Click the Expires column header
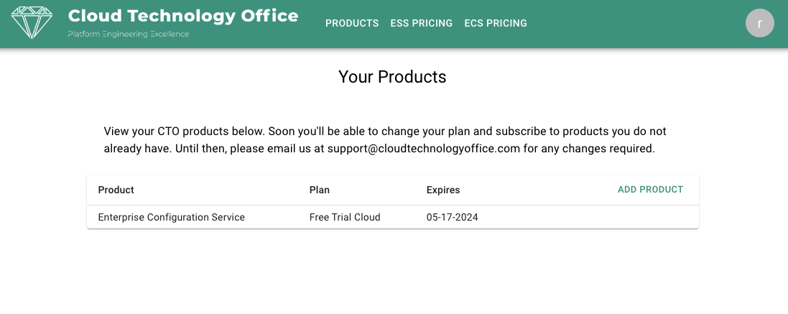The image size is (788, 314). (443, 190)
